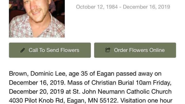The image size is (185, 104).
Task: Click the share arrow icon beside Order Flowers Online
Action: coord(108,50)
